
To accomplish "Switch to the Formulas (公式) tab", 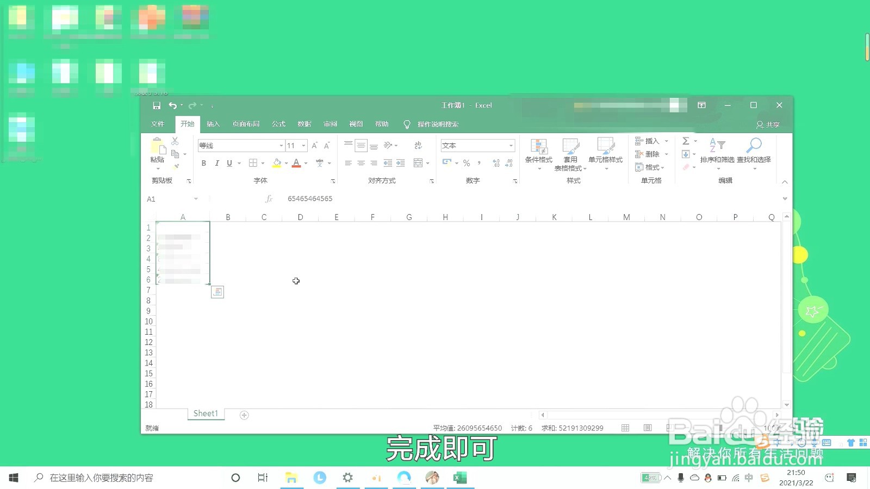I will pos(278,124).
